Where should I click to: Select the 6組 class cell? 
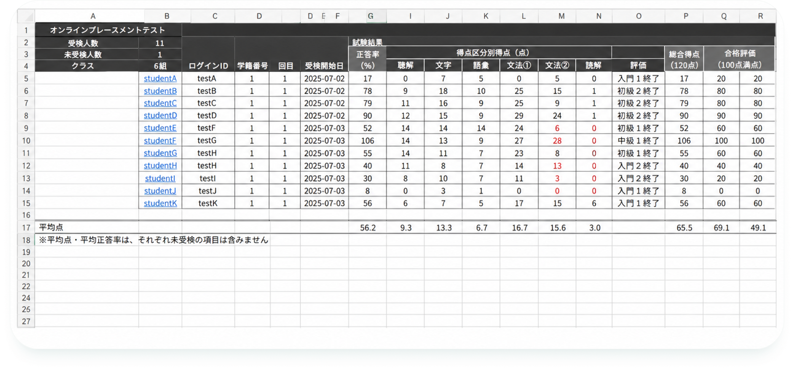pyautogui.click(x=160, y=66)
